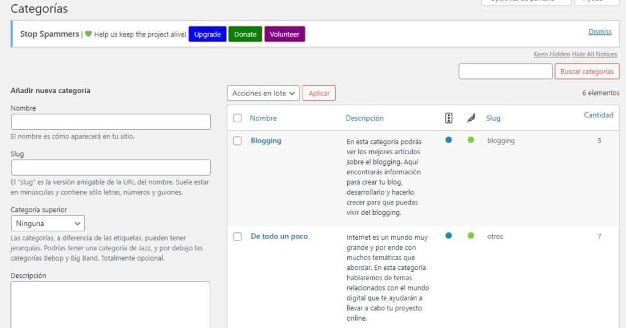Click the green heart icon in Stop Spammers notice
The image size is (626, 328).
(88, 34)
